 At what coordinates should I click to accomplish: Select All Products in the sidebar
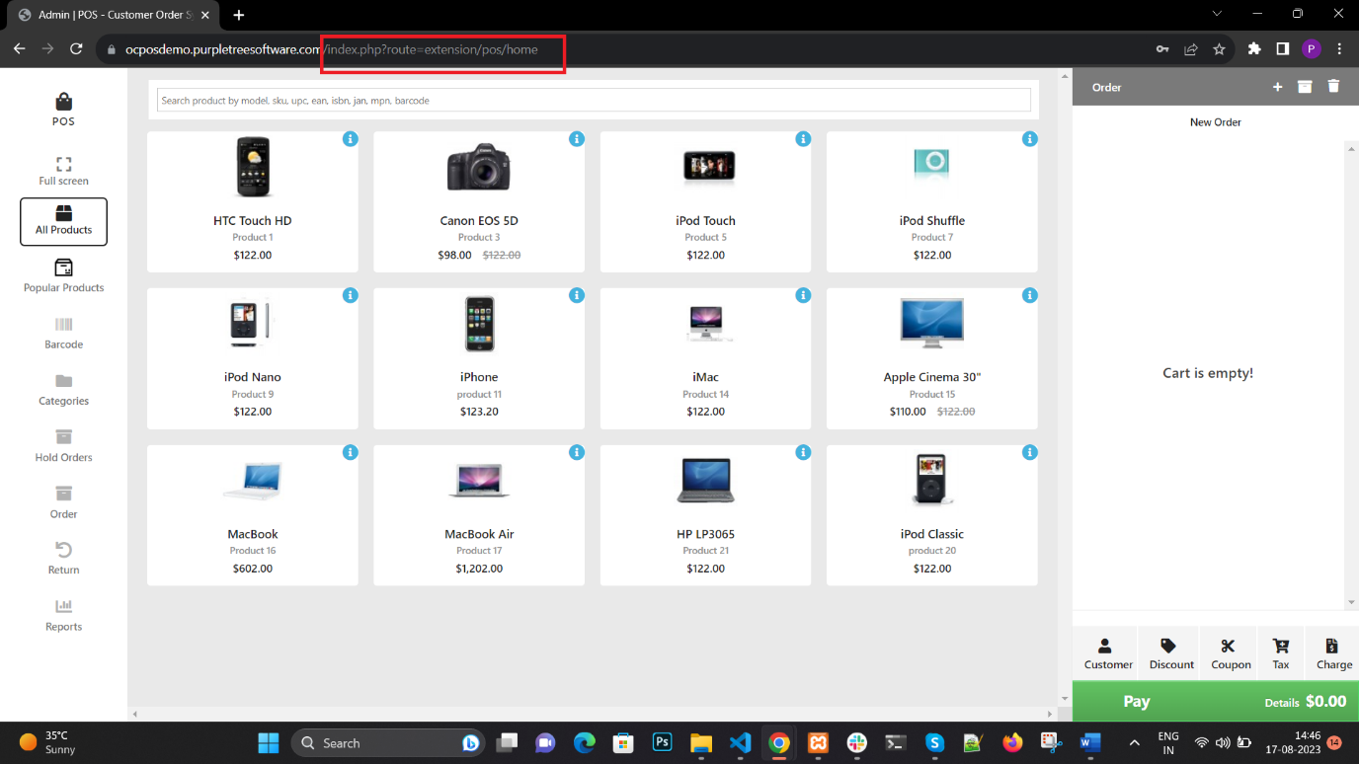[x=63, y=221]
